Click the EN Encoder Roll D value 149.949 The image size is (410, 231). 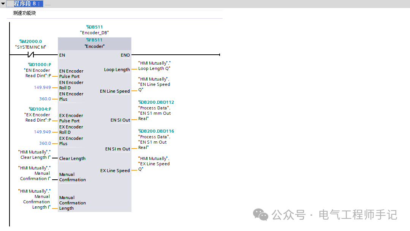click(42, 87)
